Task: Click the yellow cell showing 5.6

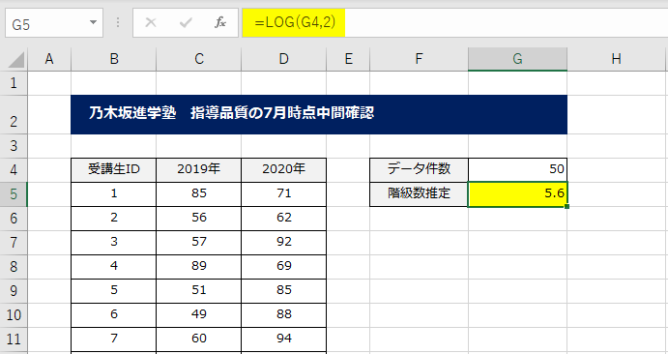Action: pos(517,194)
